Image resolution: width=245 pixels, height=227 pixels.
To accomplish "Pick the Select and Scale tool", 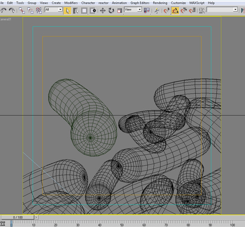I will click(120, 11).
